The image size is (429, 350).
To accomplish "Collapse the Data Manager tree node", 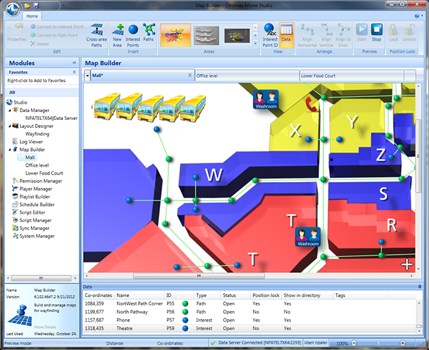I will click(10, 110).
